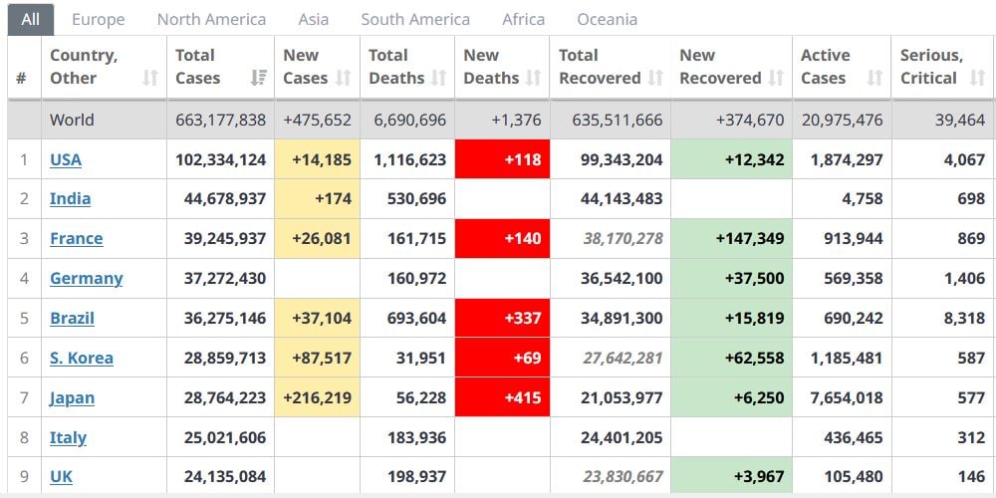Click world new recovered +374,670
Screen dimensions: 996x498
(750, 121)
